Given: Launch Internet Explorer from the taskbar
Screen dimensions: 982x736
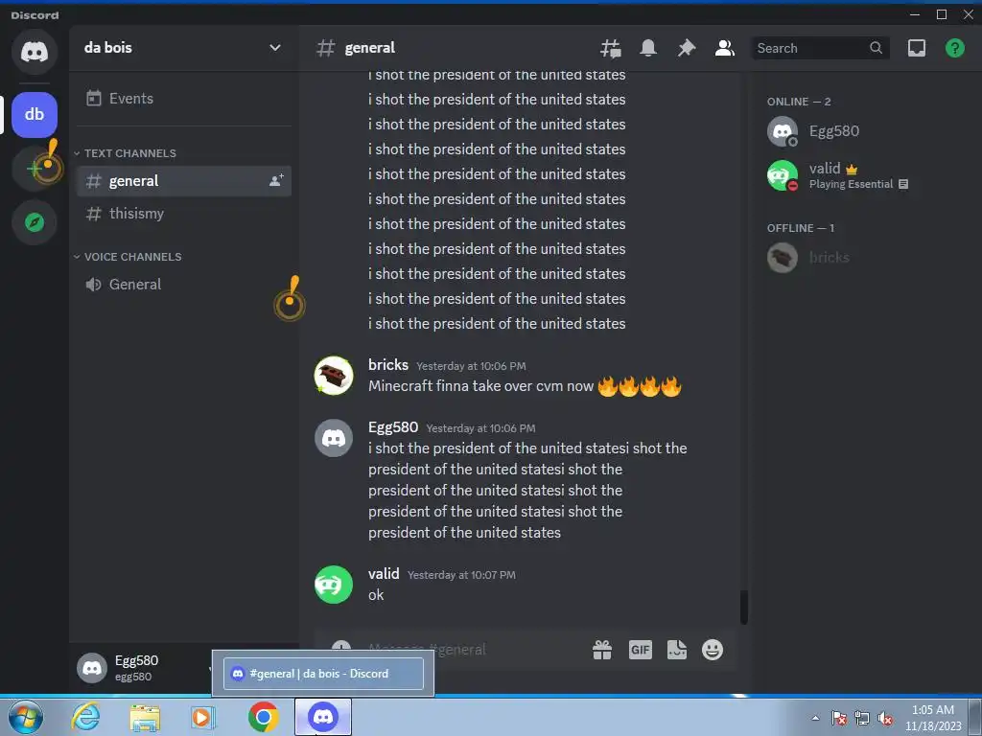Looking at the screenshot, I should tap(85, 717).
